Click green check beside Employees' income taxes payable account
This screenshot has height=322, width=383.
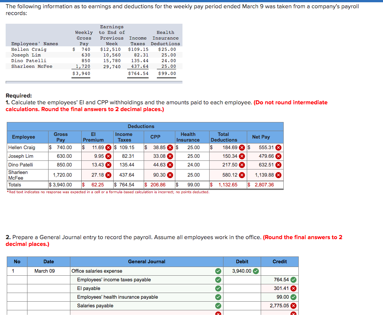218,280
